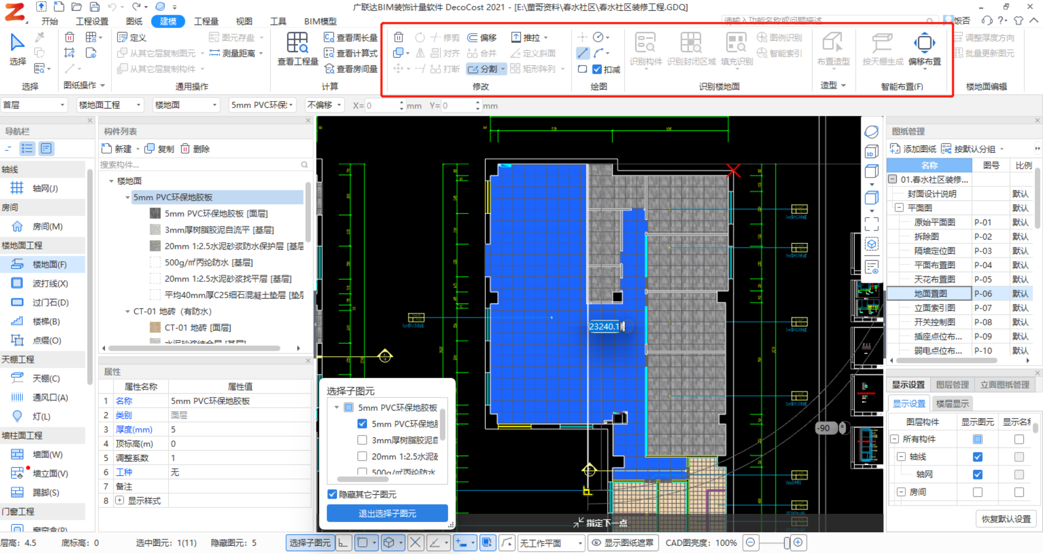Toggle 轴网 显示图元 checkbox
The width and height of the screenshot is (1043, 554).
(978, 474)
